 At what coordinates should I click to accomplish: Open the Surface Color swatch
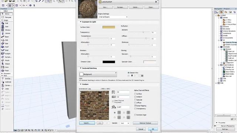109,27
